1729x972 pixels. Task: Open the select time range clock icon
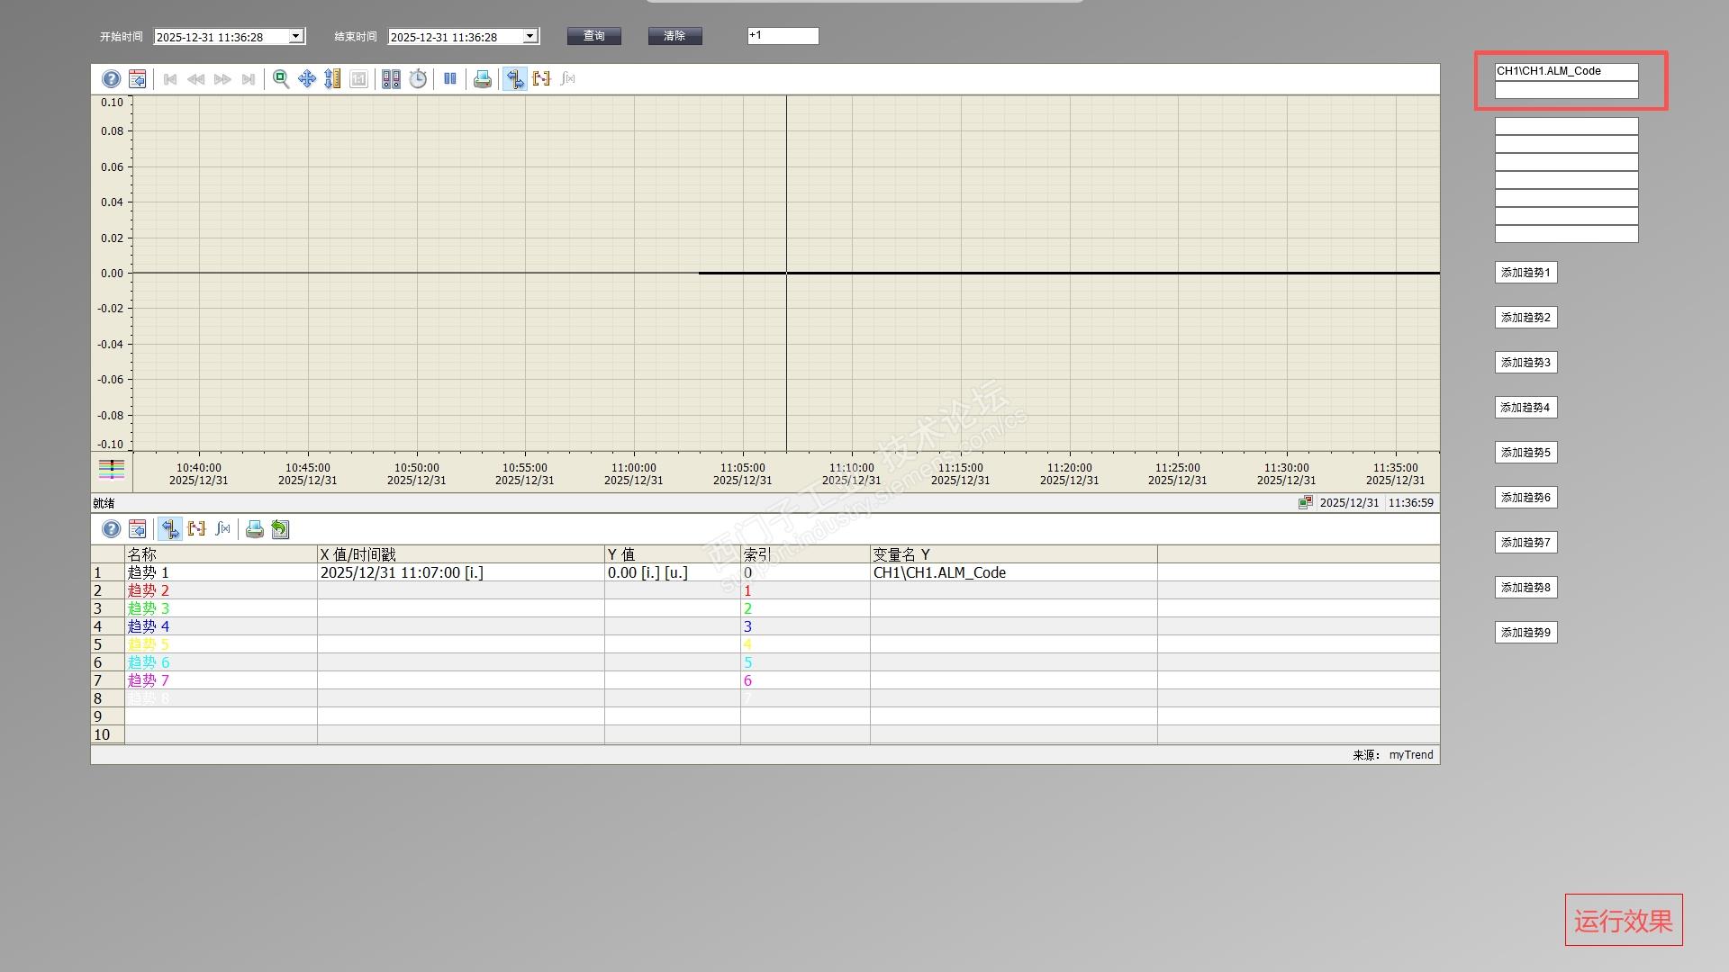click(x=418, y=79)
